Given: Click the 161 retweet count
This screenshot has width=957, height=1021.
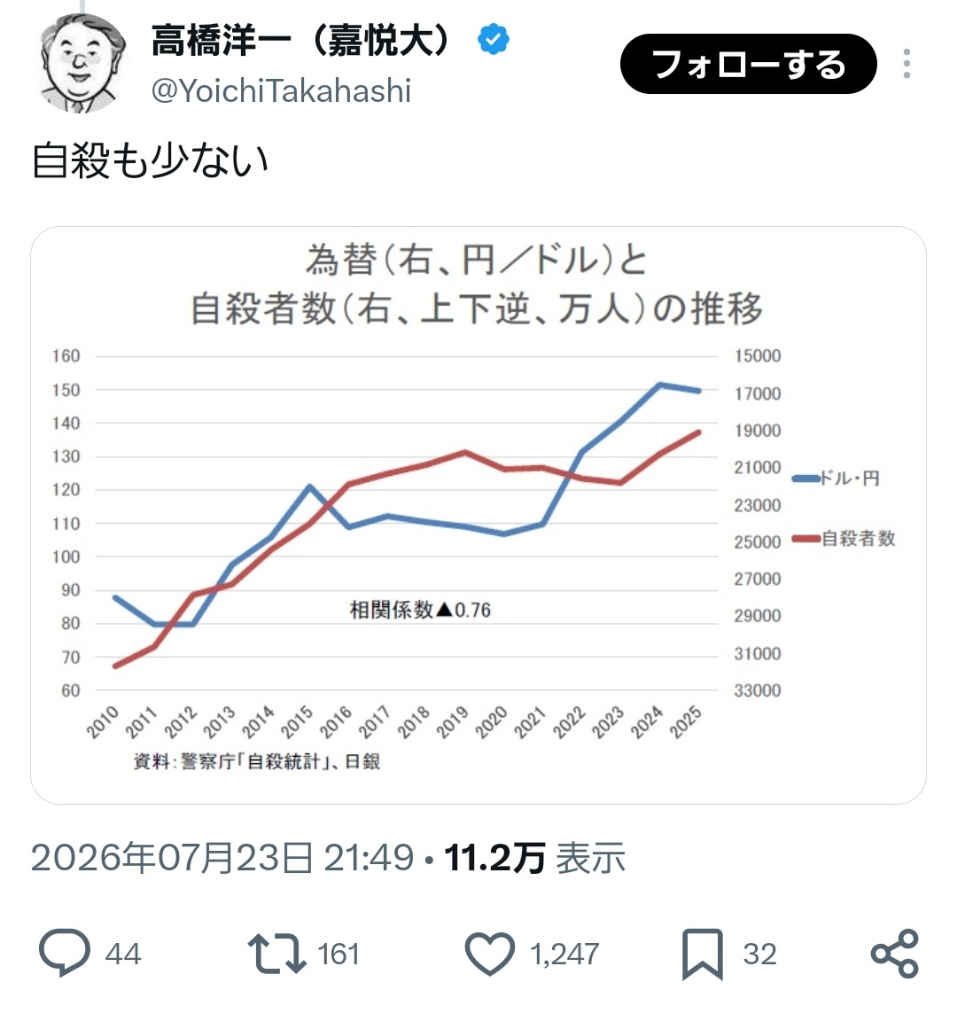Looking at the screenshot, I should coord(338,954).
